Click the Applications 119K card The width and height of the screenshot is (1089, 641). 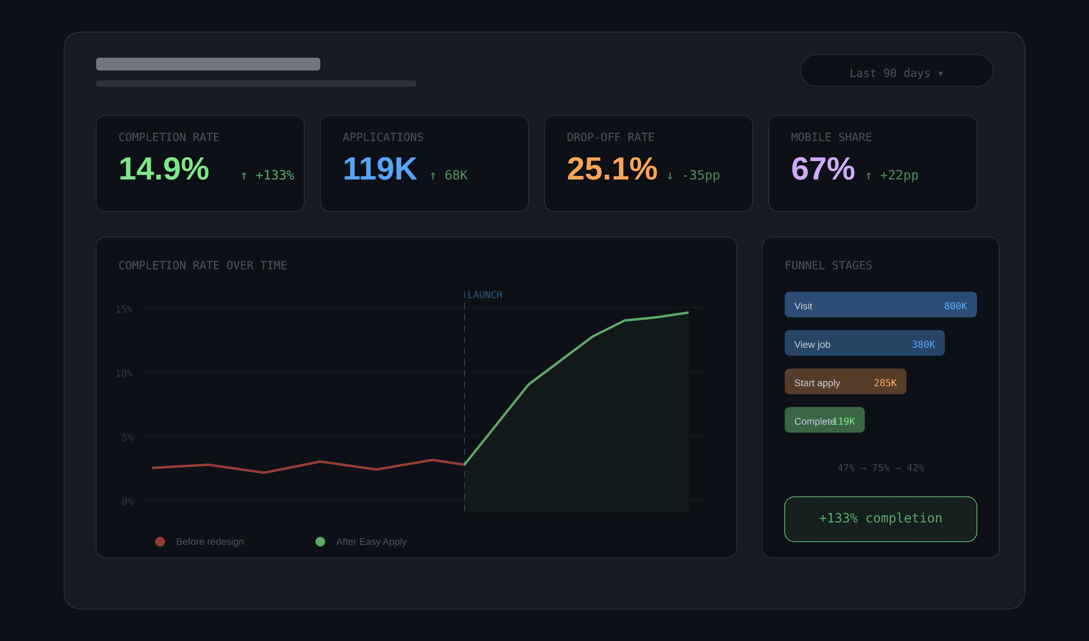tap(424, 163)
